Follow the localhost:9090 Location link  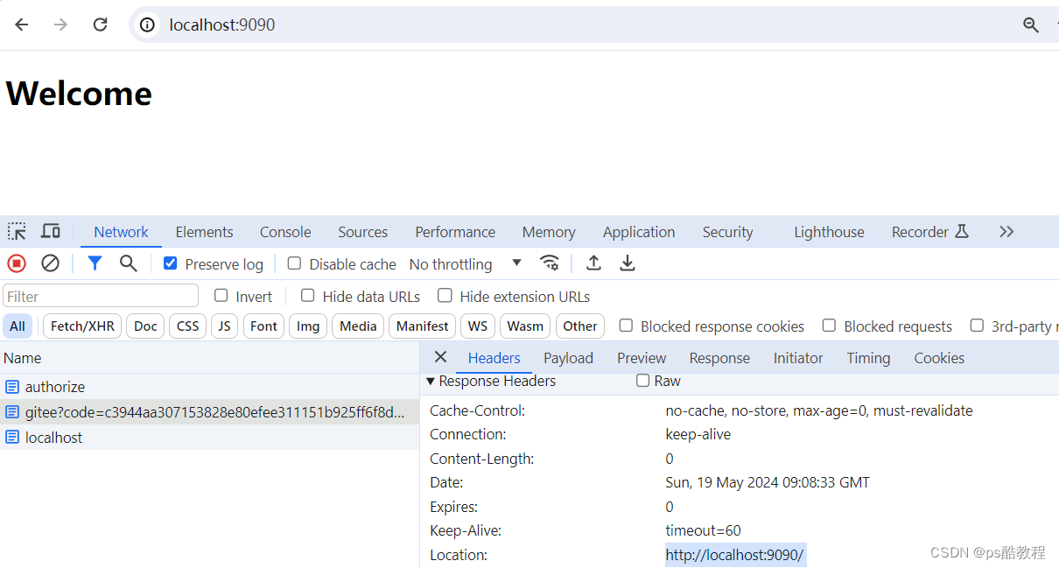[x=734, y=555]
